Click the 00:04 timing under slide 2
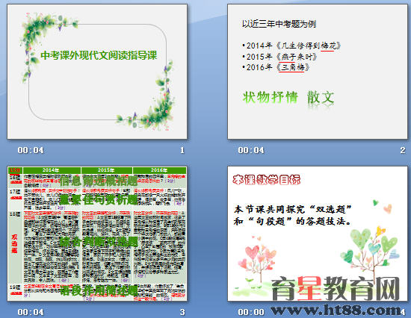411x318 pixels. click(x=251, y=150)
